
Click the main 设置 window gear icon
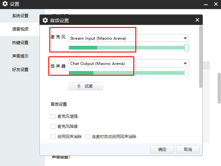pyautogui.click(x=5, y=4)
